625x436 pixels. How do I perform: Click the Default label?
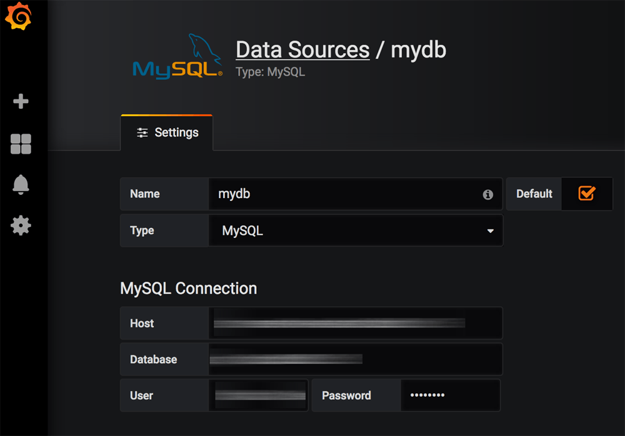(x=534, y=194)
